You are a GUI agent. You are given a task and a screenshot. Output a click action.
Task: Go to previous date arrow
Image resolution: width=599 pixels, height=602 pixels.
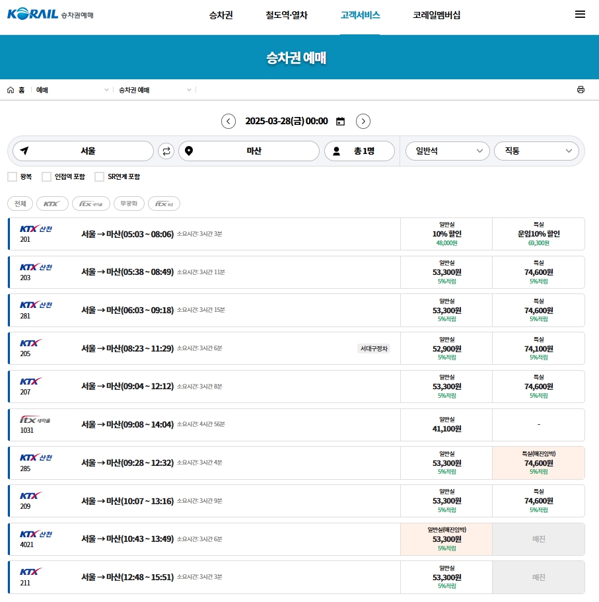(x=229, y=122)
